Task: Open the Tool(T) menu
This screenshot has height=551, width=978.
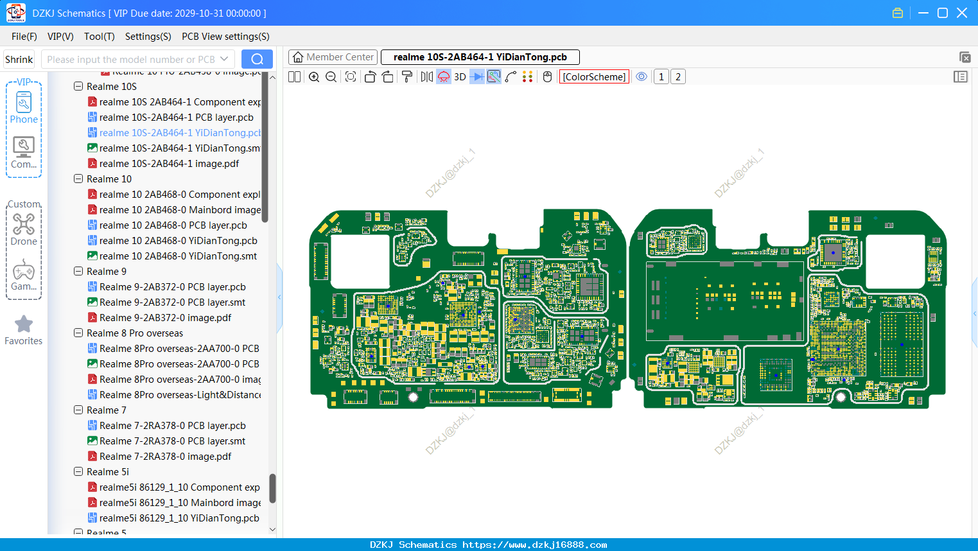Action: [100, 37]
